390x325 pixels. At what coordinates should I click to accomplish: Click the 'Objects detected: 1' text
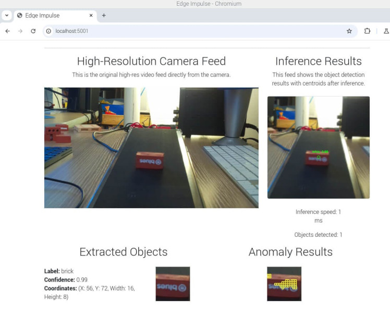[x=319, y=235]
